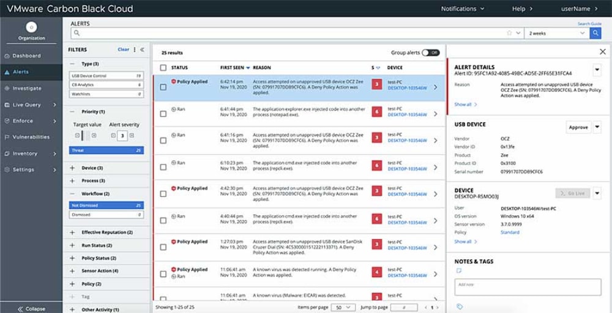
Task: Click the Organization avatar icon
Action: tap(32, 27)
